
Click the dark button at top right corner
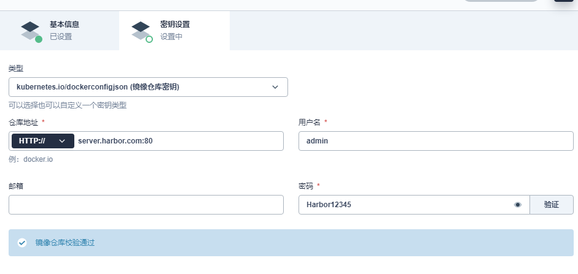click(x=564, y=1)
